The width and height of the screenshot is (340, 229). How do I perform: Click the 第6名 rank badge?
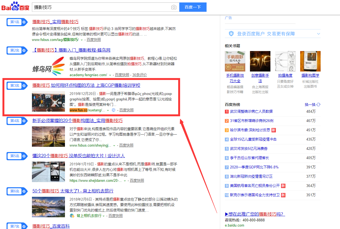(x=17, y=191)
